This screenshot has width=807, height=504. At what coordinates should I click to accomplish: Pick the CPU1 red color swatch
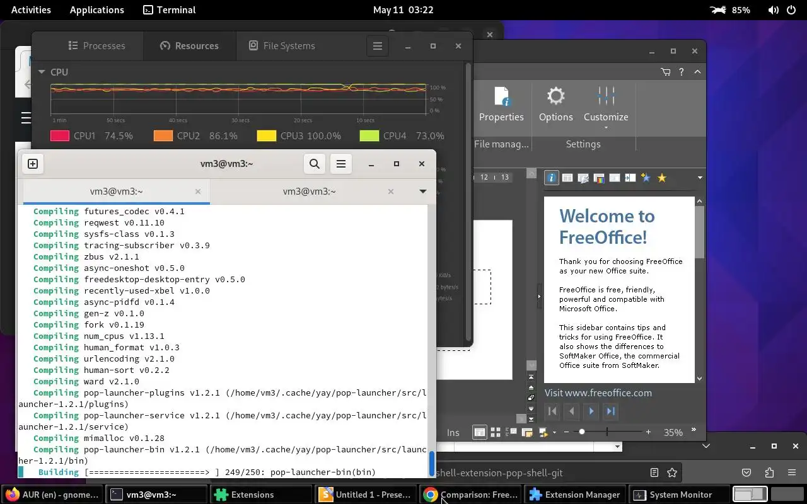[x=59, y=135]
